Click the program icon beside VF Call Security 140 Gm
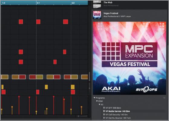 point(104,115)
